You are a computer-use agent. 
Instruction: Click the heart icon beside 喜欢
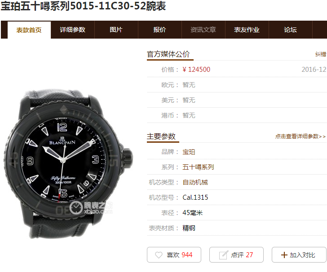pyautogui.click(x=159, y=255)
